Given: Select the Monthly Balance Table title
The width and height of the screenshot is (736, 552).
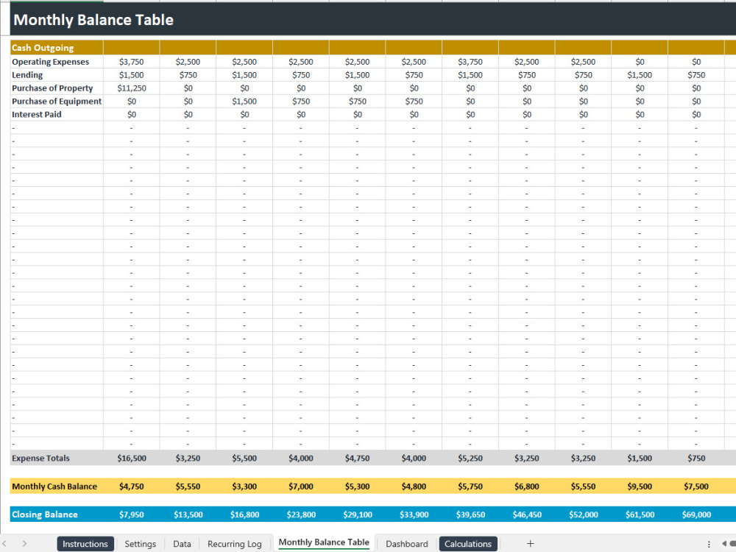Looking at the screenshot, I should [x=93, y=20].
